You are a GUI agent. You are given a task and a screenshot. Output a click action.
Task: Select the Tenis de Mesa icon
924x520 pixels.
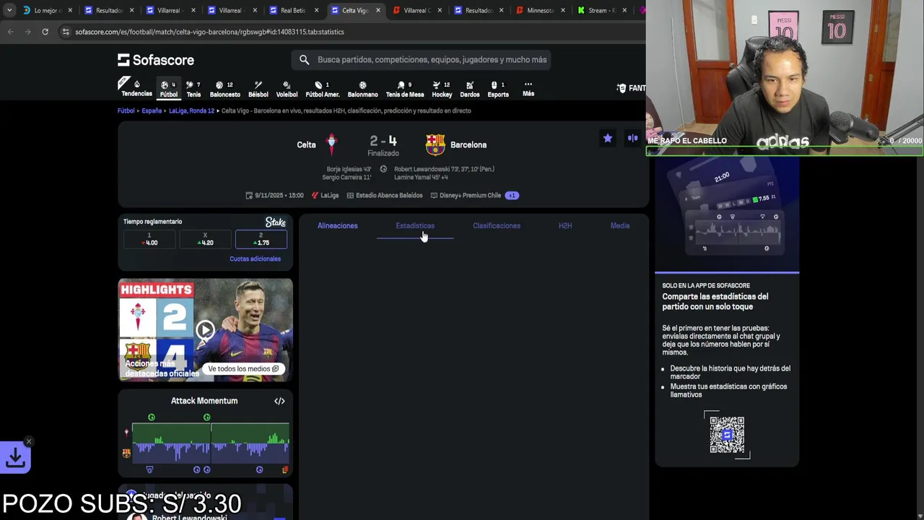point(404,89)
